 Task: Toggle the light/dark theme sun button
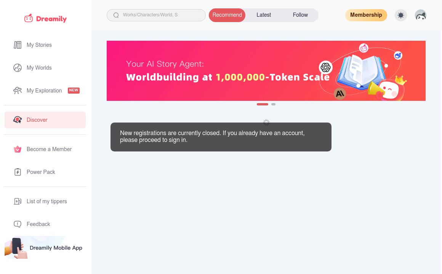point(400,15)
